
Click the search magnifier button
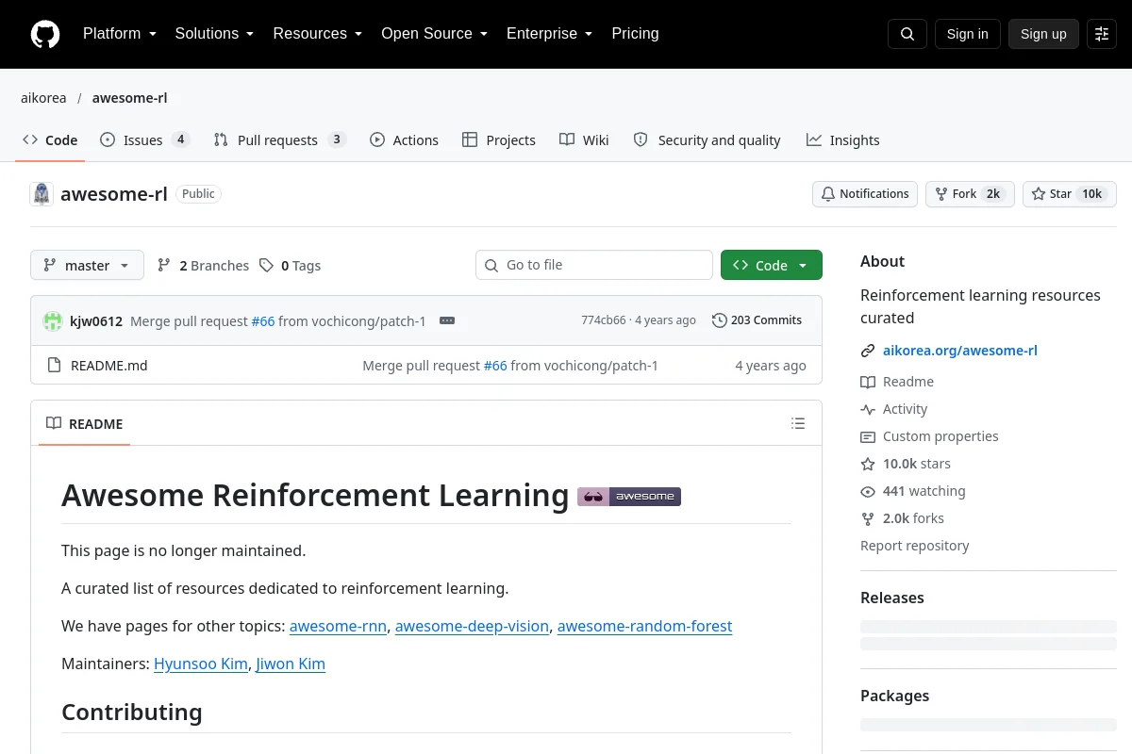click(x=907, y=34)
